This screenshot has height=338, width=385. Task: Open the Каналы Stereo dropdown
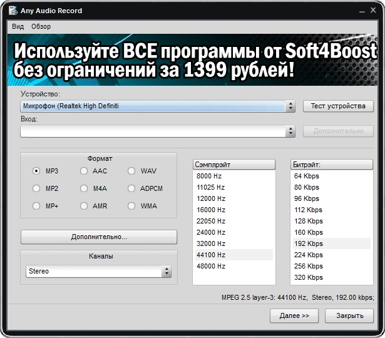pyautogui.click(x=98, y=271)
